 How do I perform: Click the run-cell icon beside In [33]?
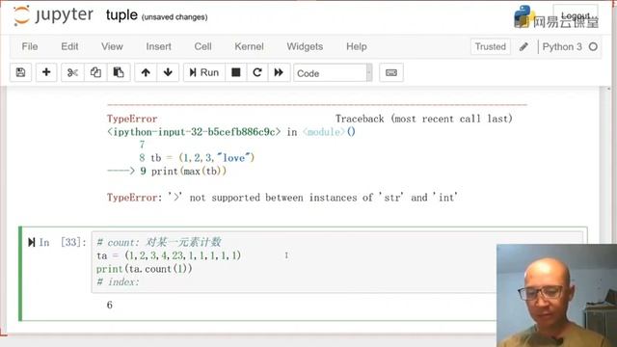pos(32,242)
